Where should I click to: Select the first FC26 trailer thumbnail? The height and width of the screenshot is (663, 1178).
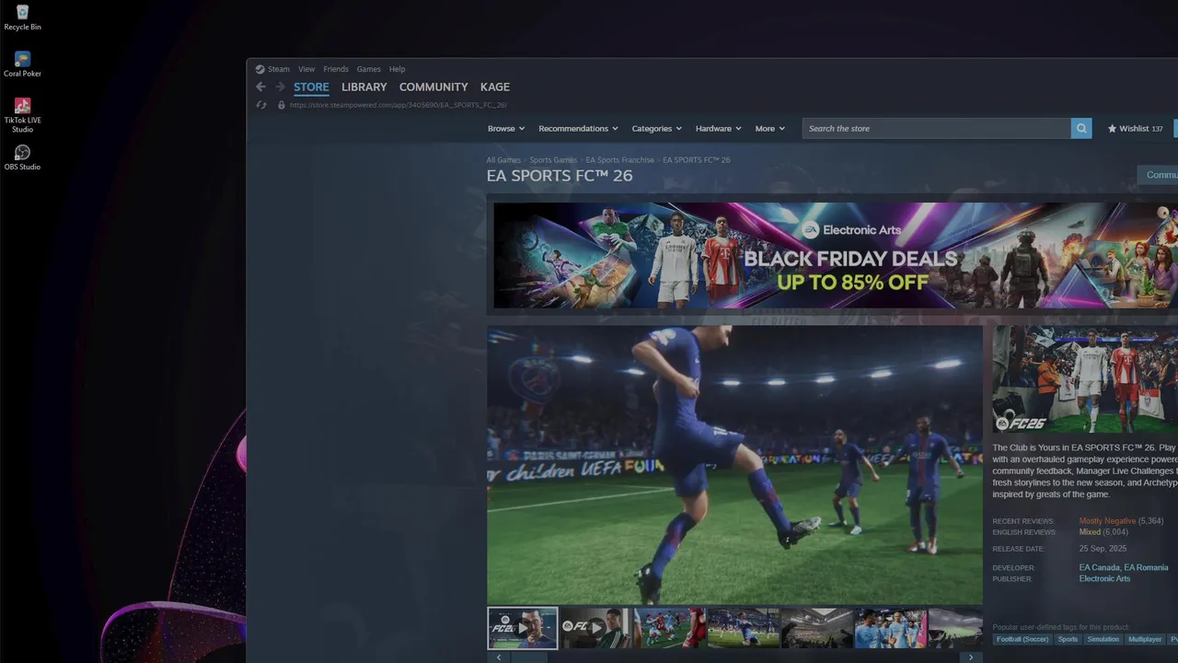522,628
